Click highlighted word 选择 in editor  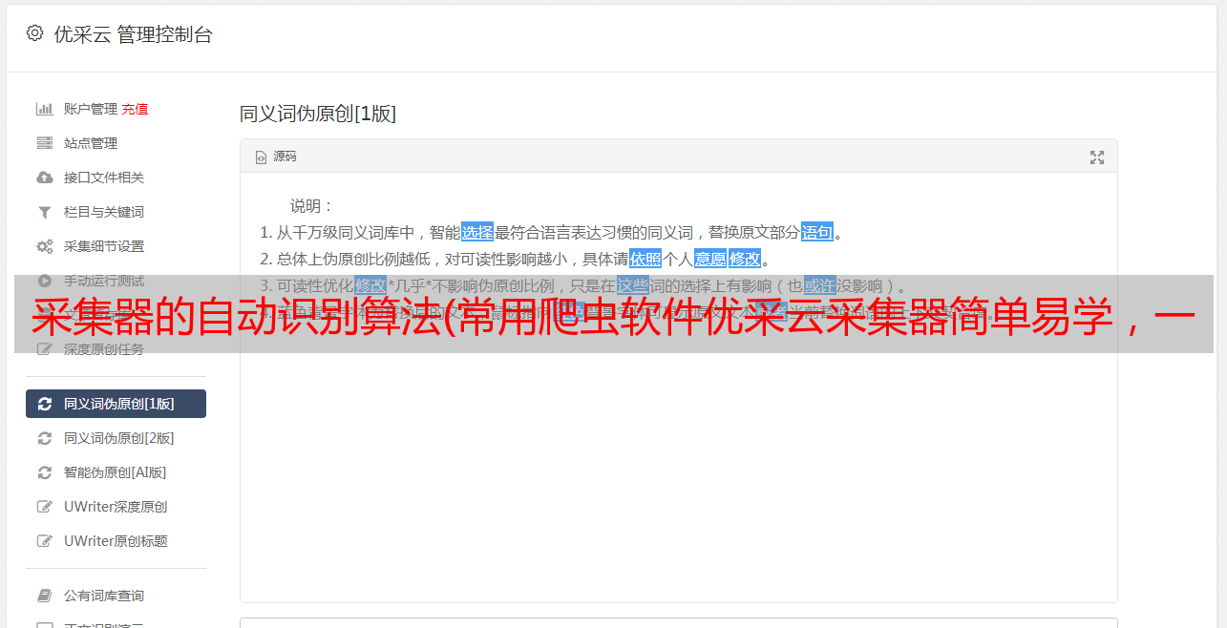(477, 232)
